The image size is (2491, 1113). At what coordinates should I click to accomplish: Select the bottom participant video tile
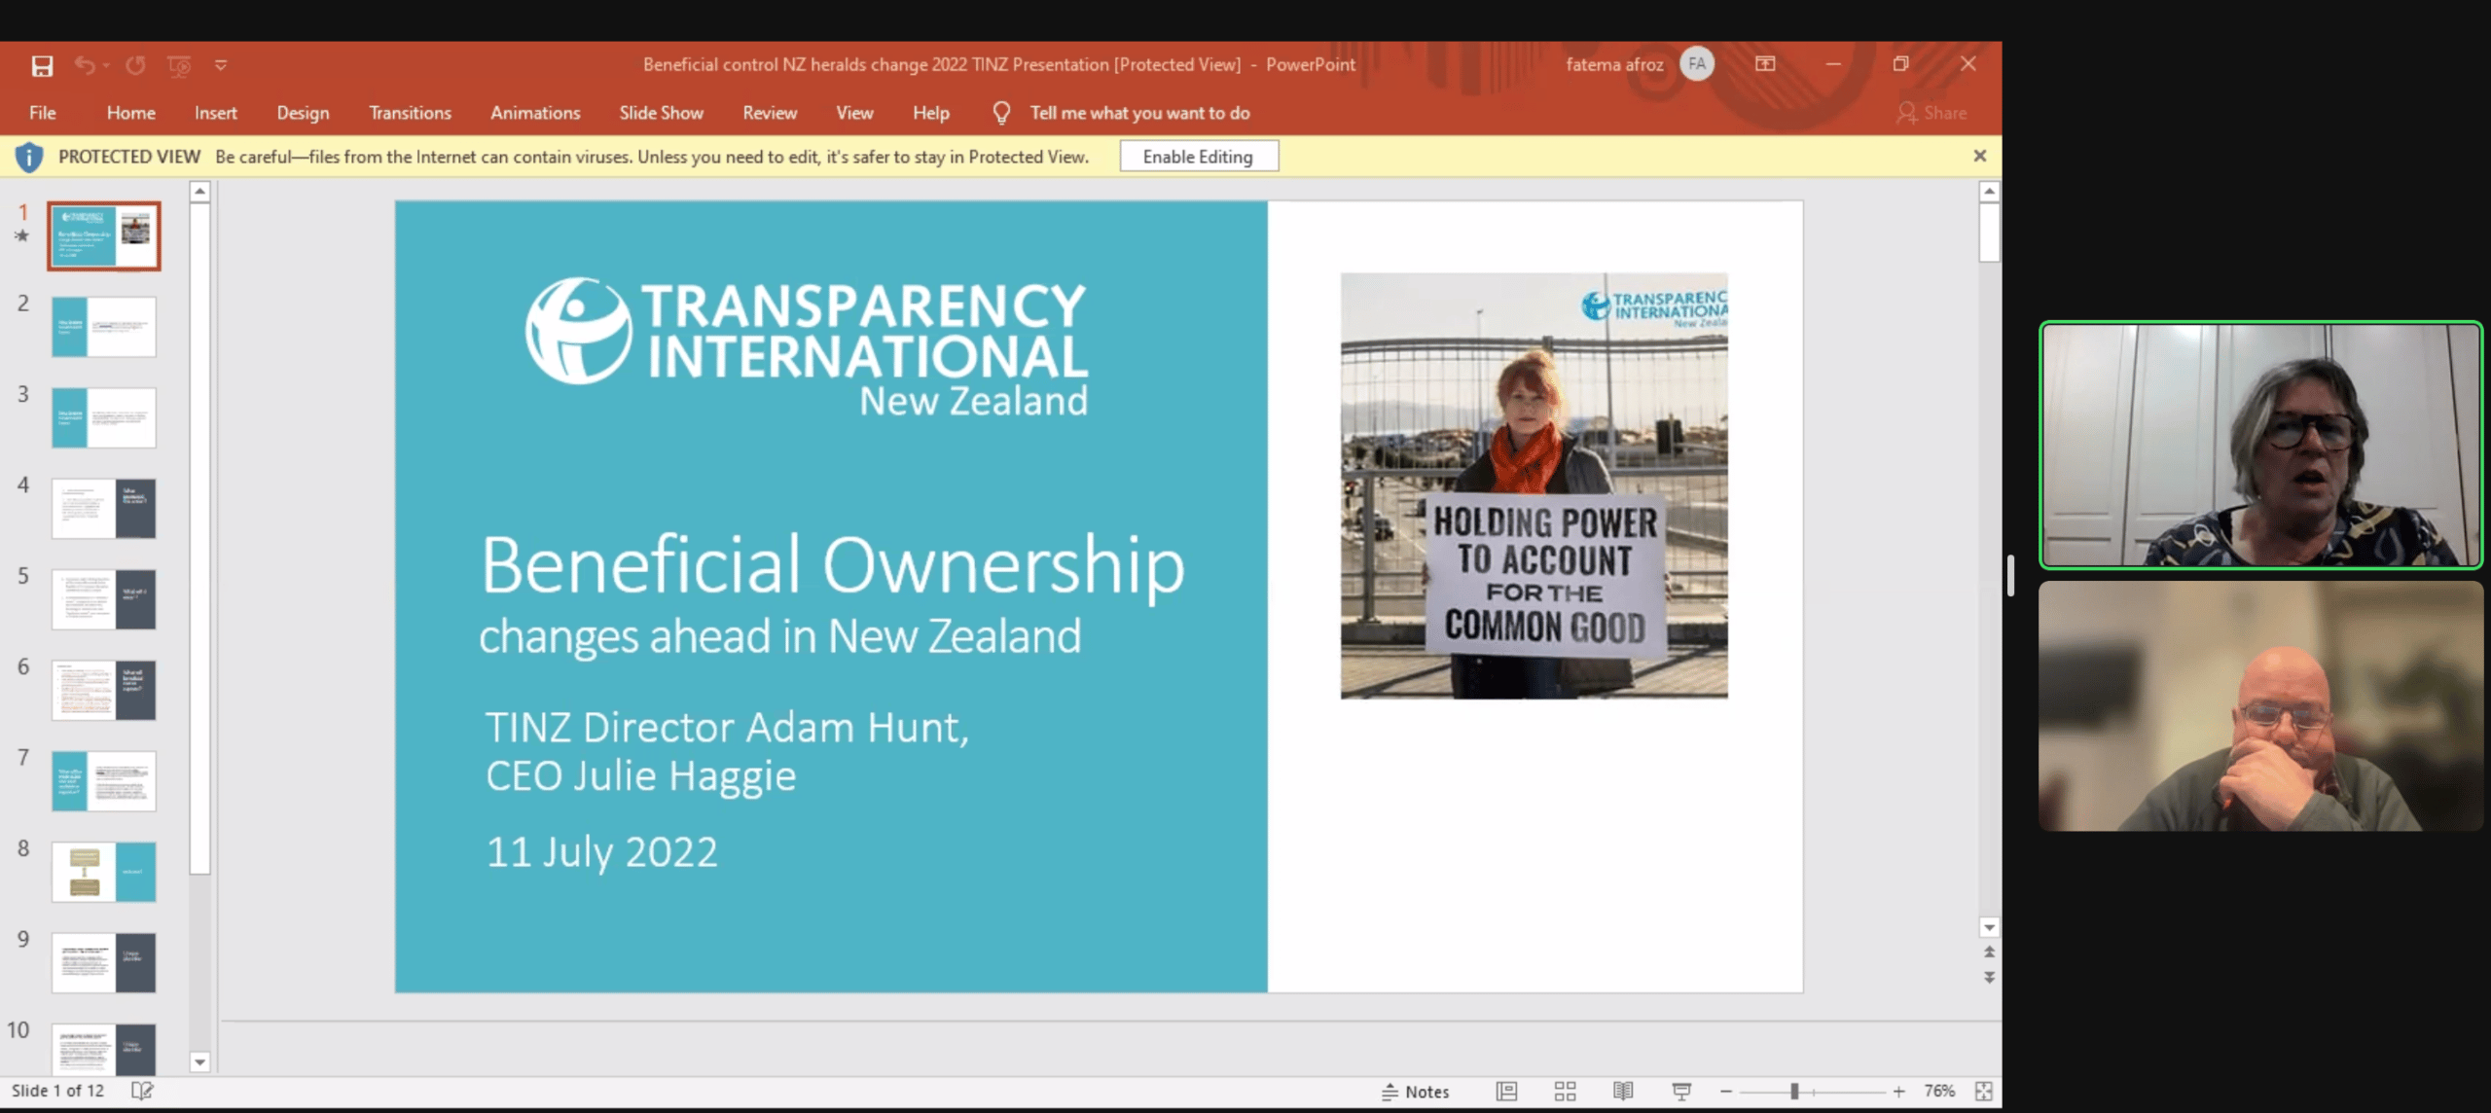(x=2260, y=705)
